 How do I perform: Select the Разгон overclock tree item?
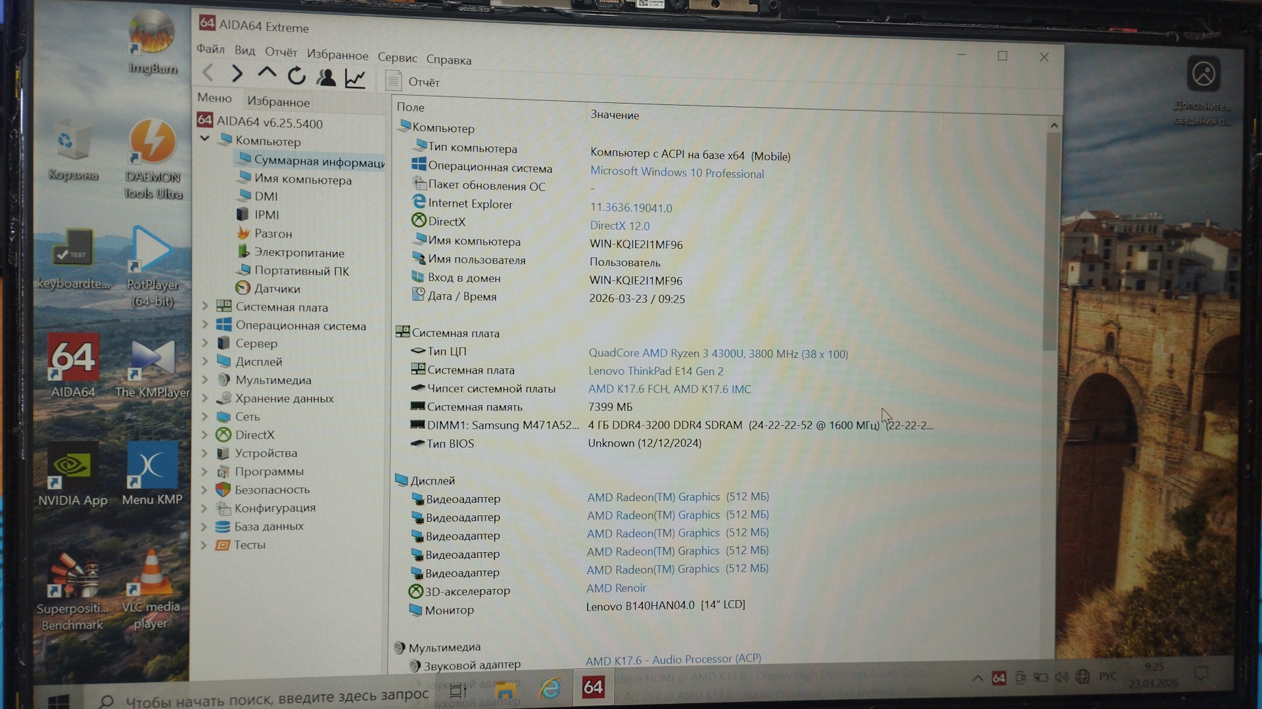pyautogui.click(x=273, y=234)
